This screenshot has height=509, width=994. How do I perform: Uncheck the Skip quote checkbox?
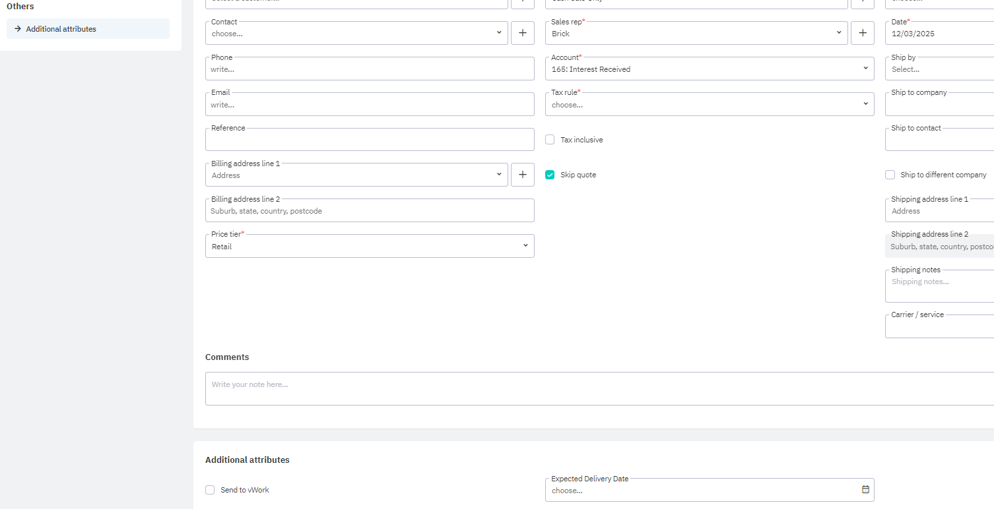tap(550, 175)
